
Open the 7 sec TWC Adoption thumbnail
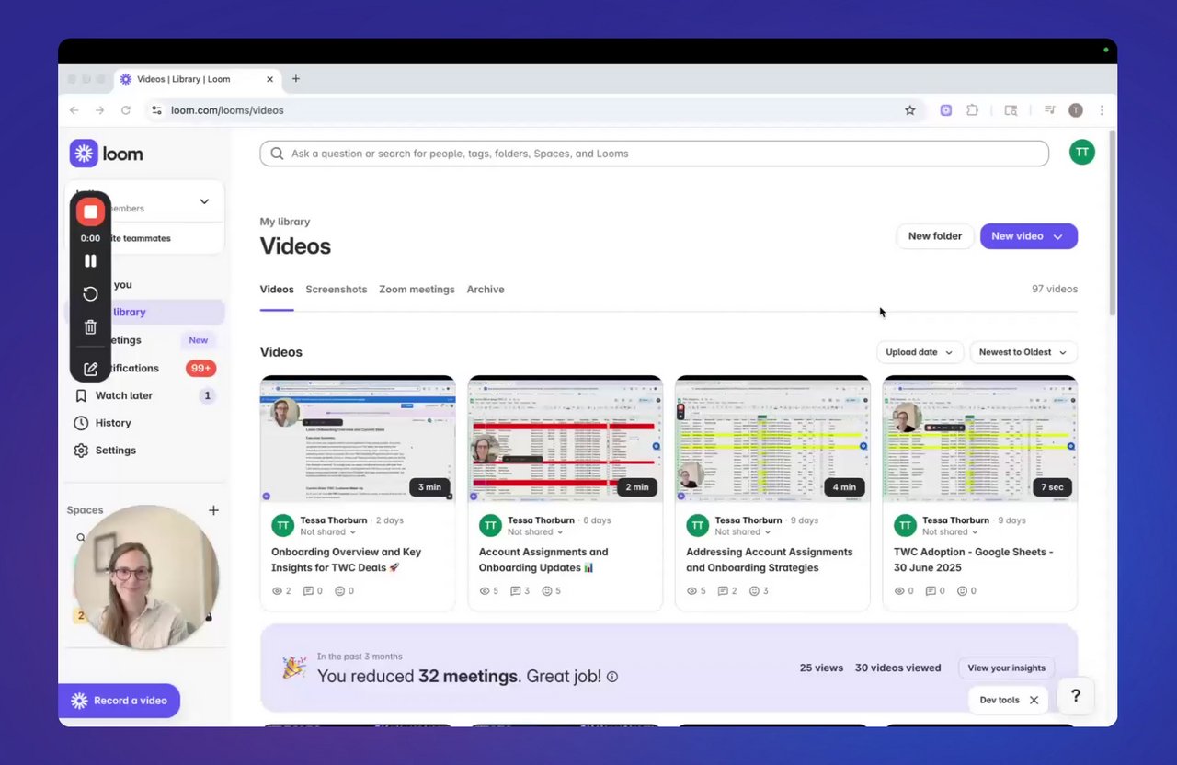pyautogui.click(x=980, y=439)
